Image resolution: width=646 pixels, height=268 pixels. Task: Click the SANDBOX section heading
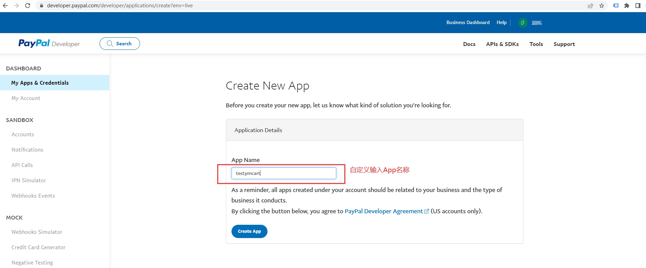pos(20,120)
